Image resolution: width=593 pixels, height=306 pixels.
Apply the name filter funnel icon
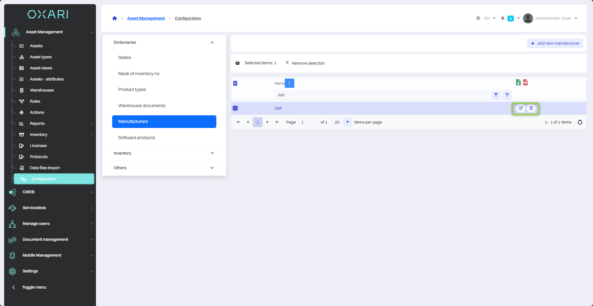pyautogui.click(x=496, y=95)
